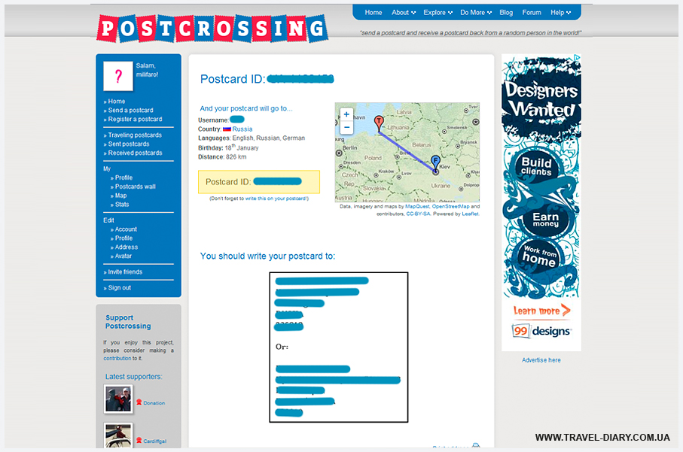The height and width of the screenshot is (452, 683).
Task: Click Send a postcard in the sidebar
Action: click(130, 111)
